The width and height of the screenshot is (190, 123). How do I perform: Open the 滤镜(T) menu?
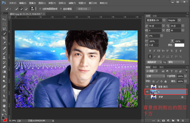pos(72,3)
